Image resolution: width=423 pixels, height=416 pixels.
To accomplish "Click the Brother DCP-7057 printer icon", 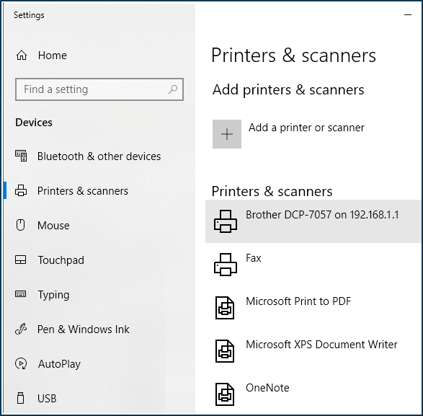I will point(226,221).
